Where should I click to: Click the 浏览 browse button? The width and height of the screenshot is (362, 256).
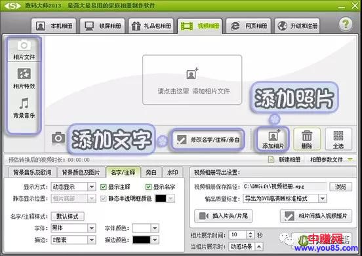[x=340, y=187]
